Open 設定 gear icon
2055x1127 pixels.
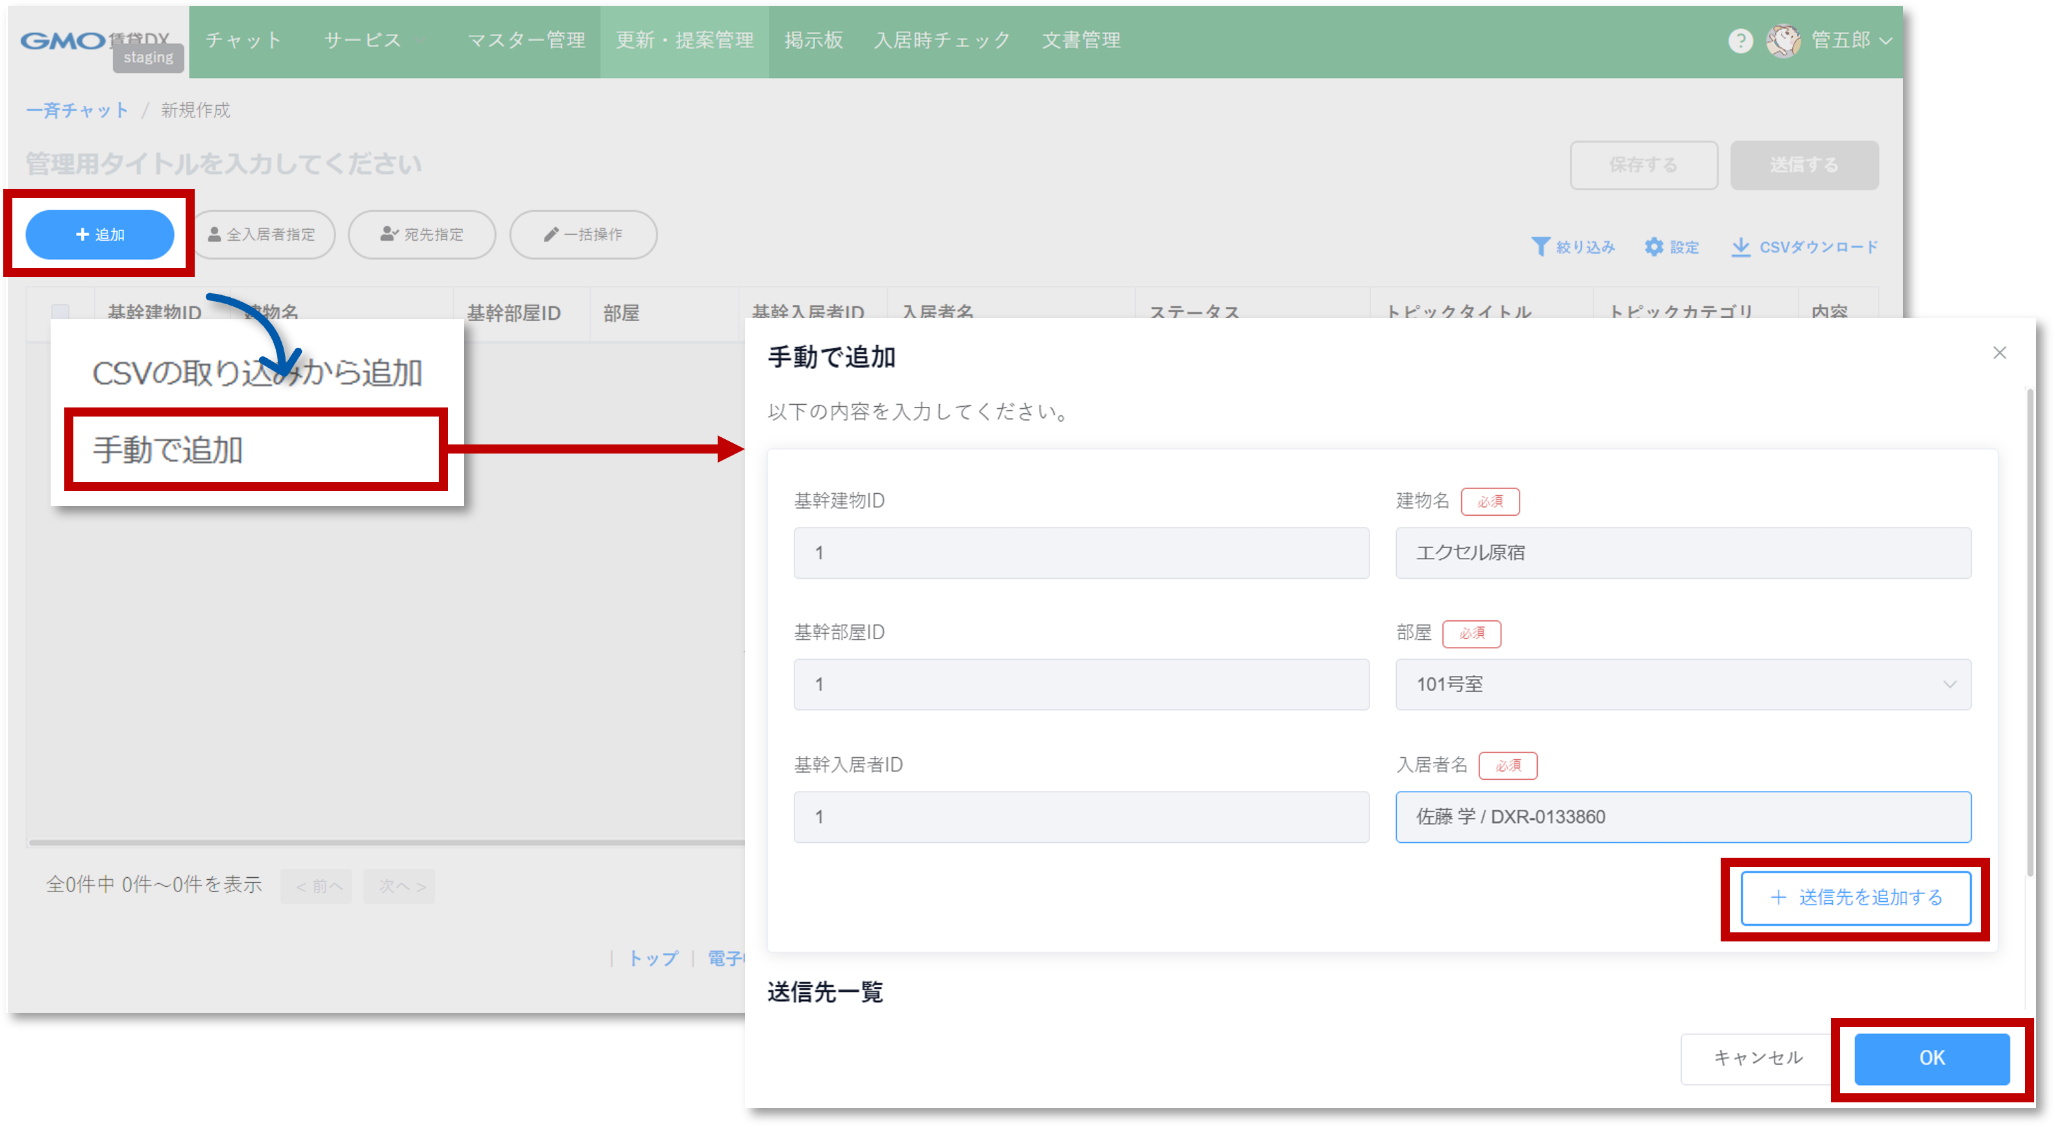(1654, 247)
